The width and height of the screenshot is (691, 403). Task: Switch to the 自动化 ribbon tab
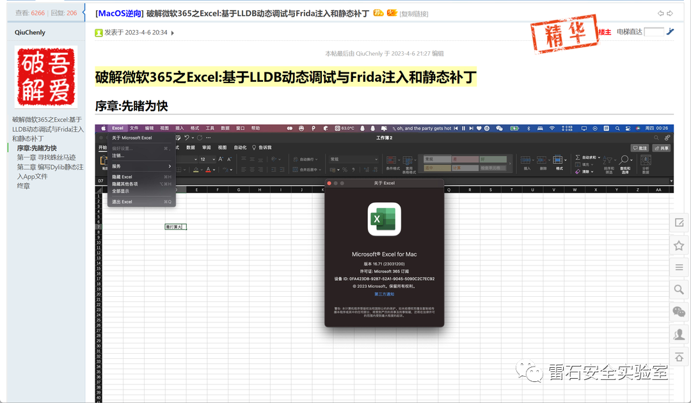(x=240, y=148)
